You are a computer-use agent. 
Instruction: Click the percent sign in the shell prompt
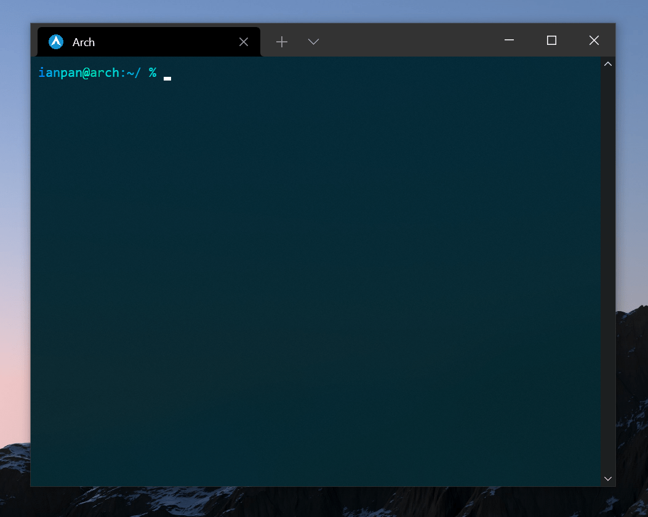[153, 73]
